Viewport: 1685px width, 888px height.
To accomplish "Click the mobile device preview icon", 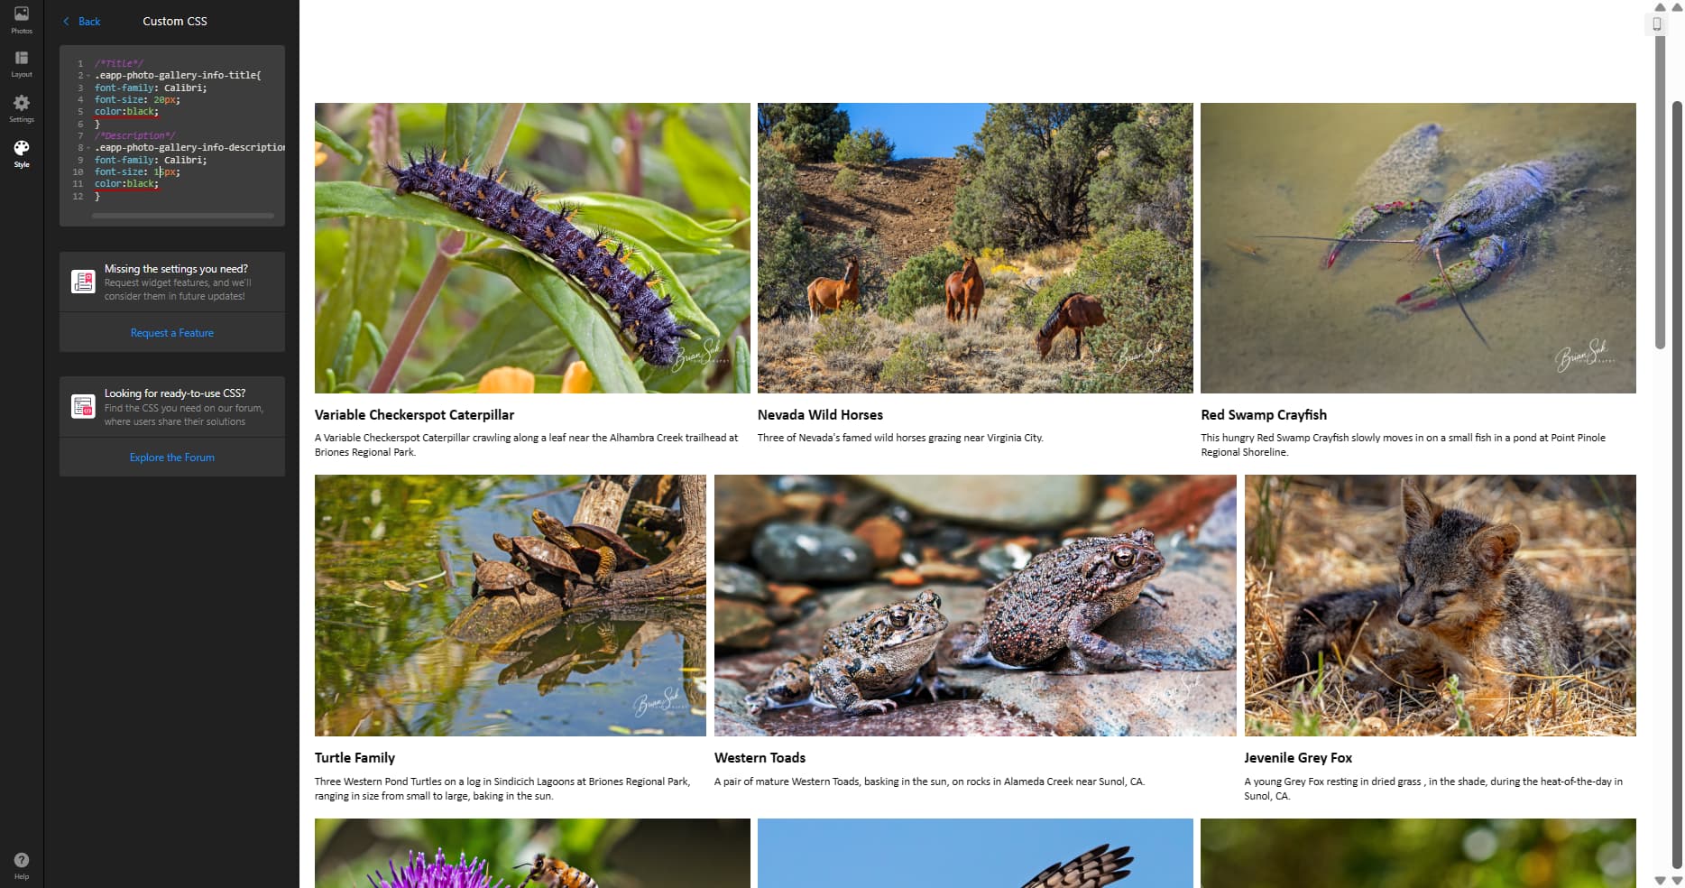I will (x=1657, y=24).
